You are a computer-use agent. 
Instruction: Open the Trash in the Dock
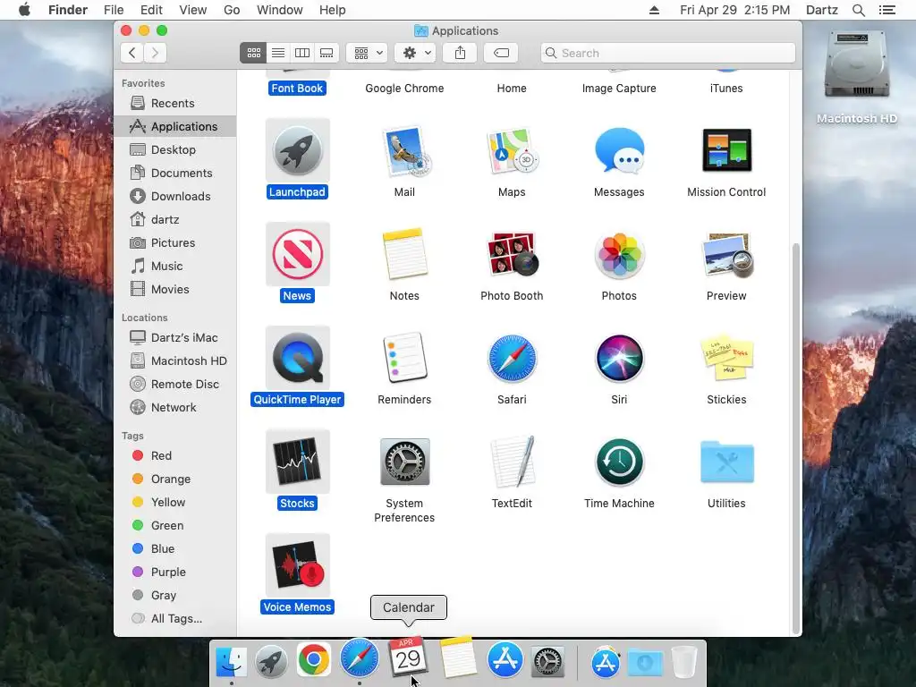(x=683, y=662)
